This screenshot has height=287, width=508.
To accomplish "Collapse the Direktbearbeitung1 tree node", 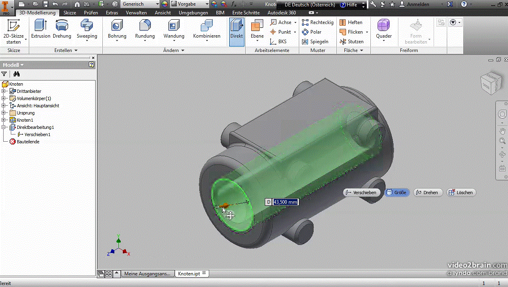I will (4, 127).
